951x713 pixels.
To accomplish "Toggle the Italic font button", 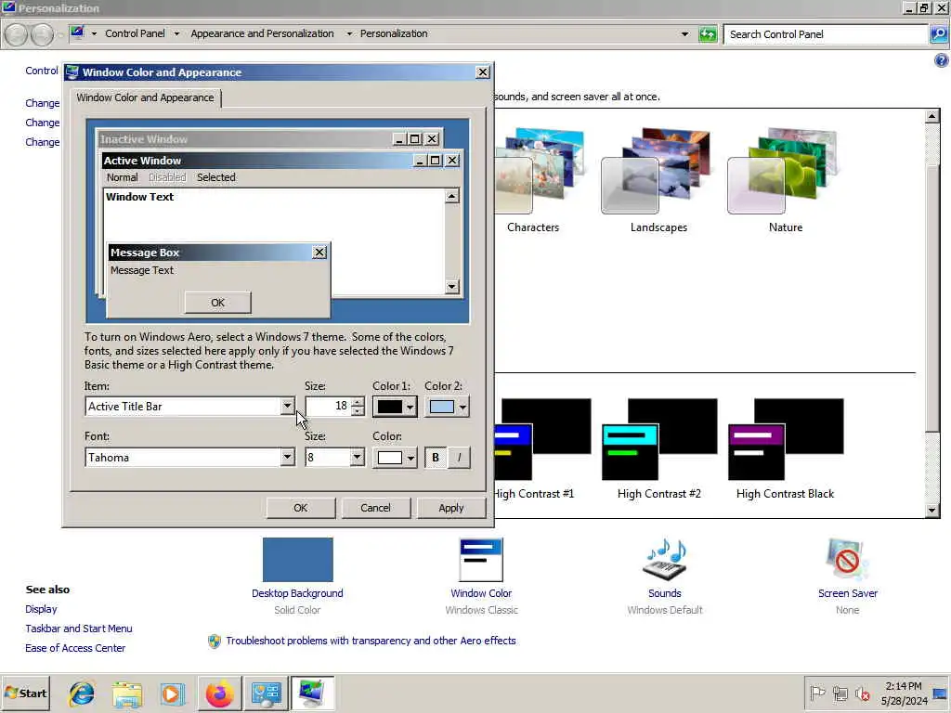I will pyautogui.click(x=459, y=458).
